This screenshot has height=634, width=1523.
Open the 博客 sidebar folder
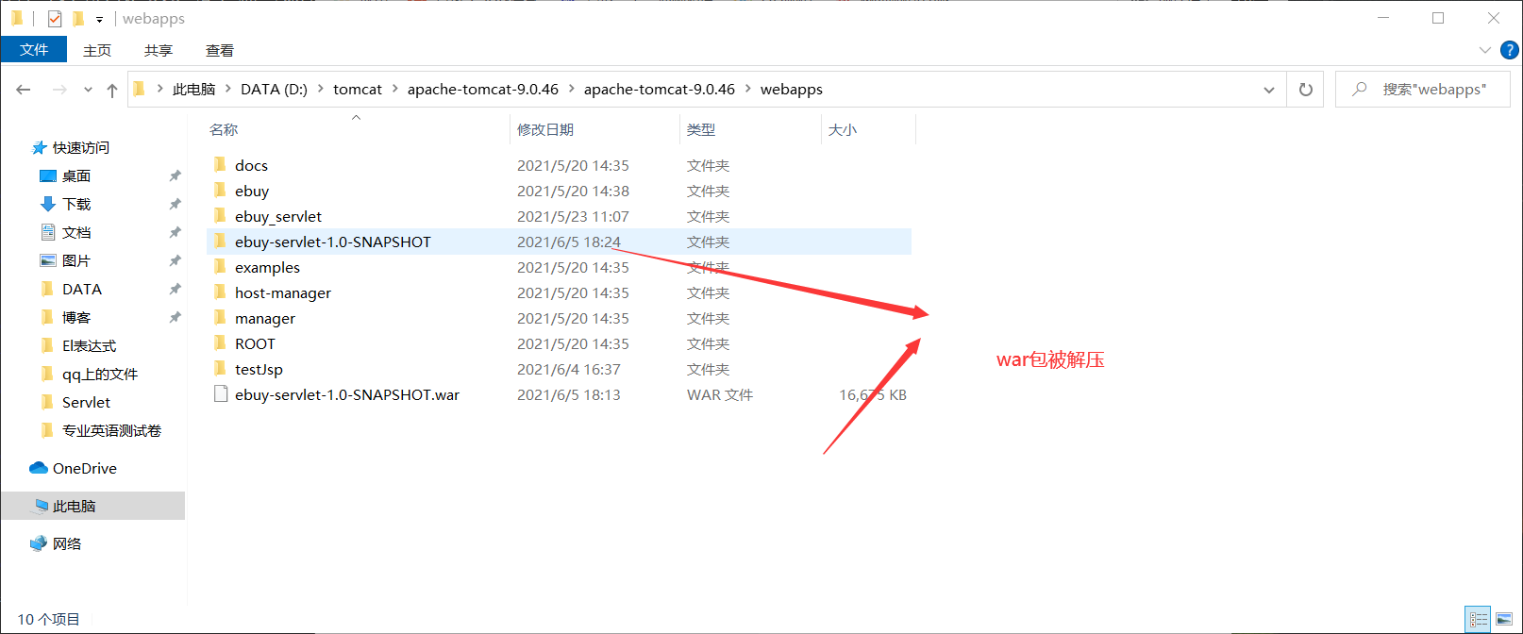click(76, 318)
